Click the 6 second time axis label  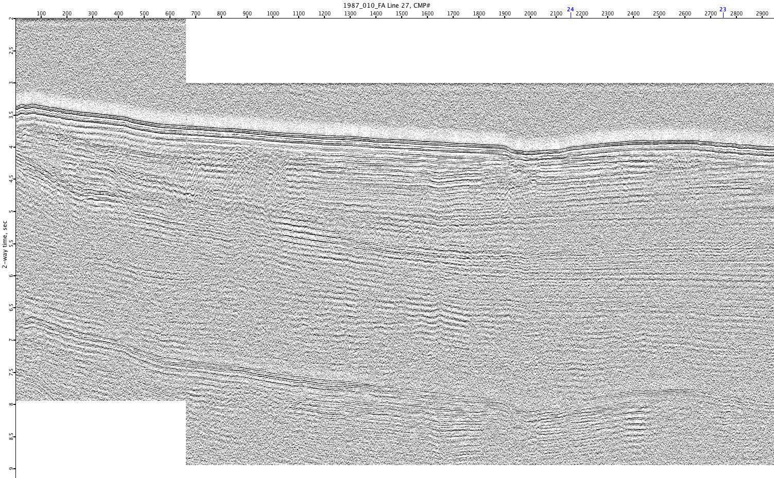(11, 276)
